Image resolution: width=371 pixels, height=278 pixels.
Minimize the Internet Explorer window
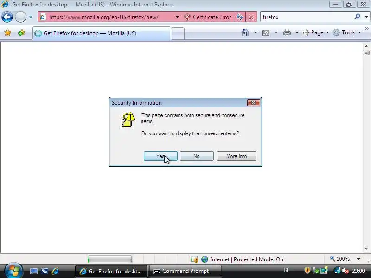(x=335, y=5)
